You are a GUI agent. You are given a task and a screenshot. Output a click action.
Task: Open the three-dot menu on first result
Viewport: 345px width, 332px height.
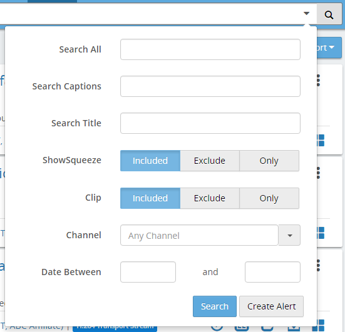point(318,80)
